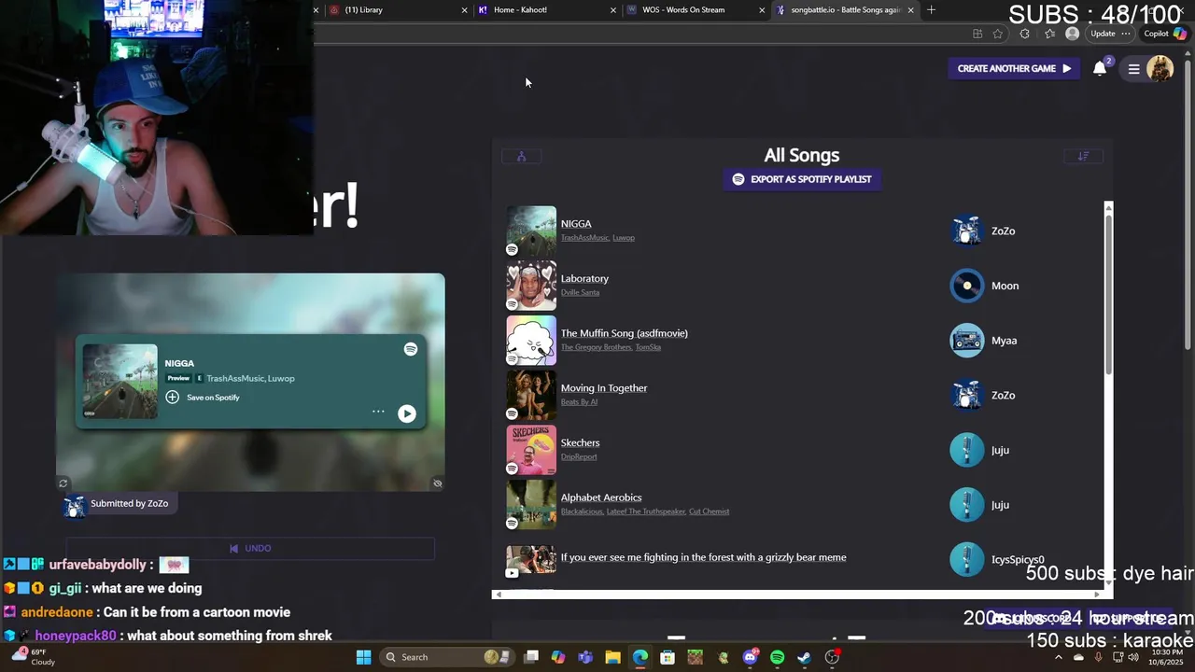1195x672 pixels.
Task: Click the favorites star in address bar
Action: pos(998,34)
